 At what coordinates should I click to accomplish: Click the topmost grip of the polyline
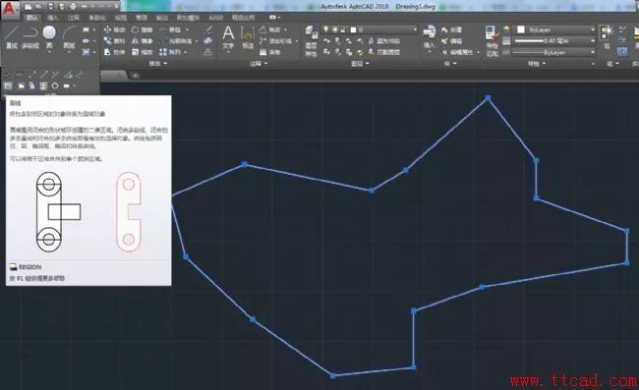[x=488, y=98]
